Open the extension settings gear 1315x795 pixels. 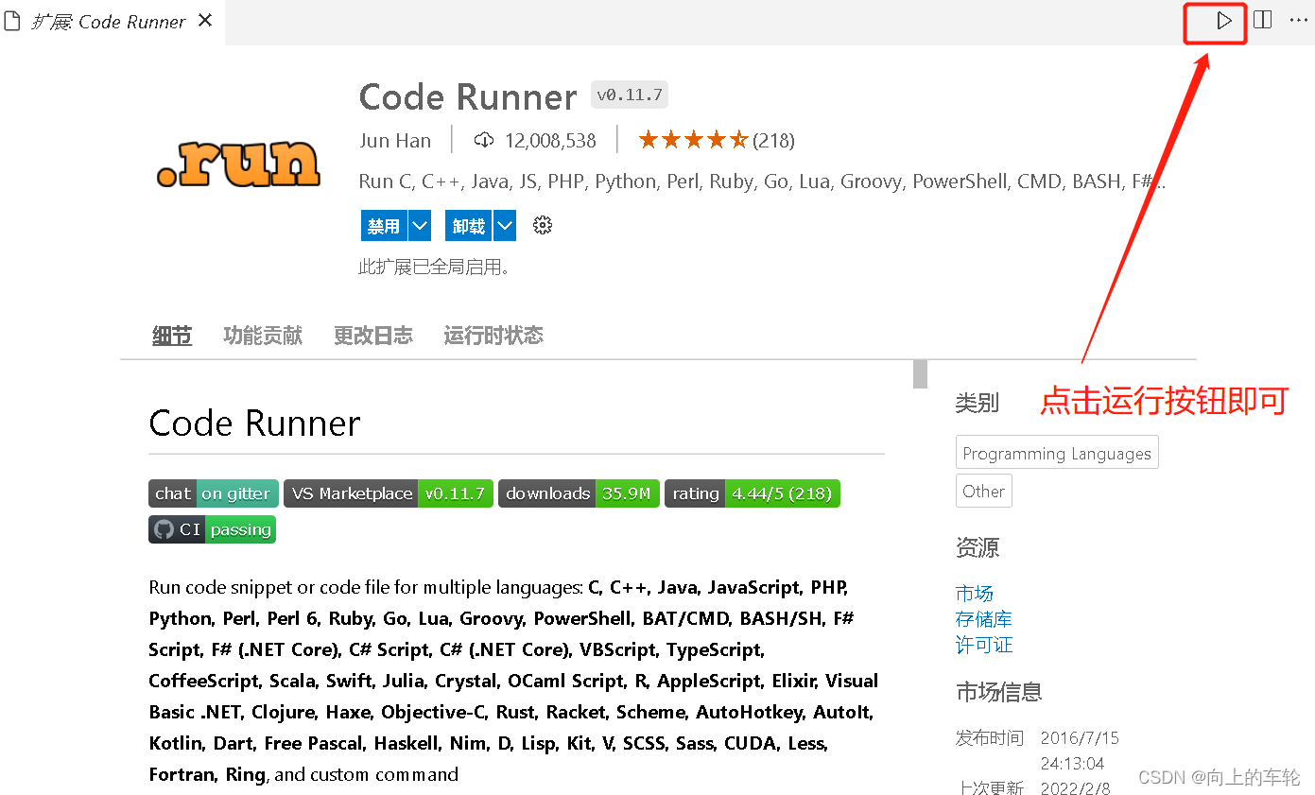pos(543,225)
